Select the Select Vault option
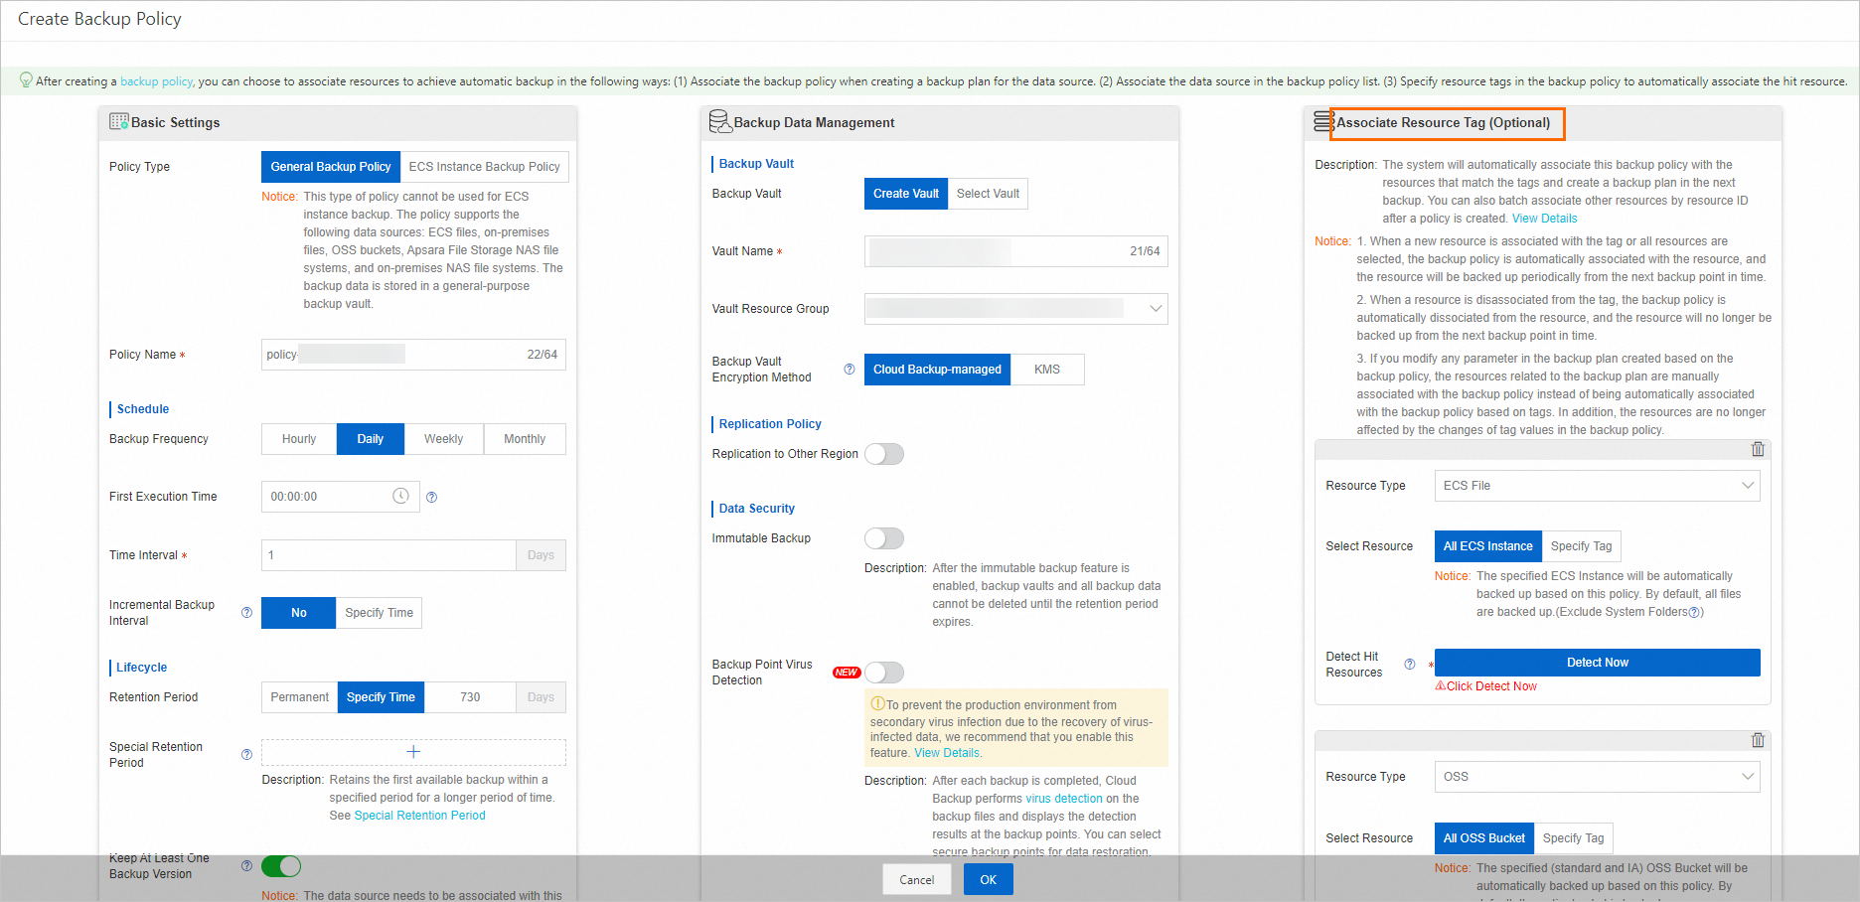This screenshot has width=1860, height=902. (988, 194)
